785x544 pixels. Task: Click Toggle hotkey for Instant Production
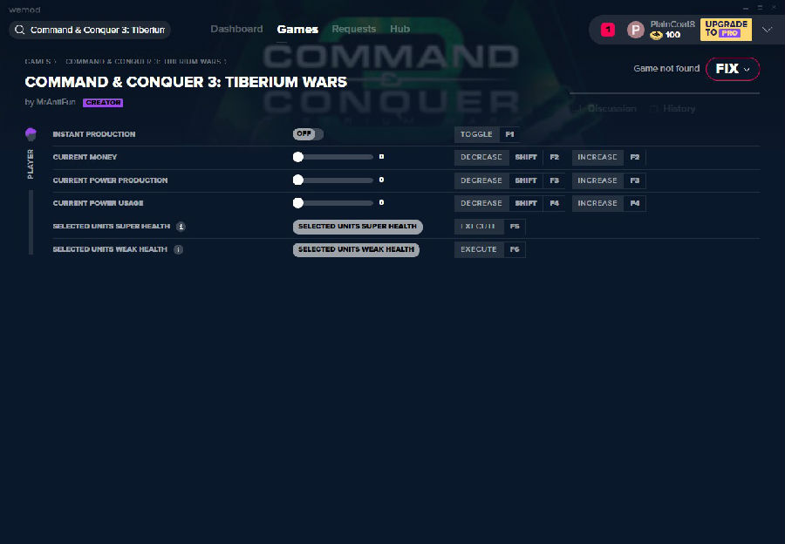tap(476, 134)
